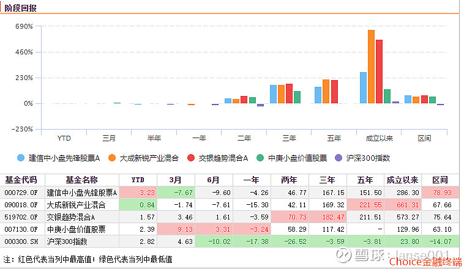This screenshot has height=269, width=464.
Task: Click the blue bar in 五年 chart group
Action: pos(318,95)
